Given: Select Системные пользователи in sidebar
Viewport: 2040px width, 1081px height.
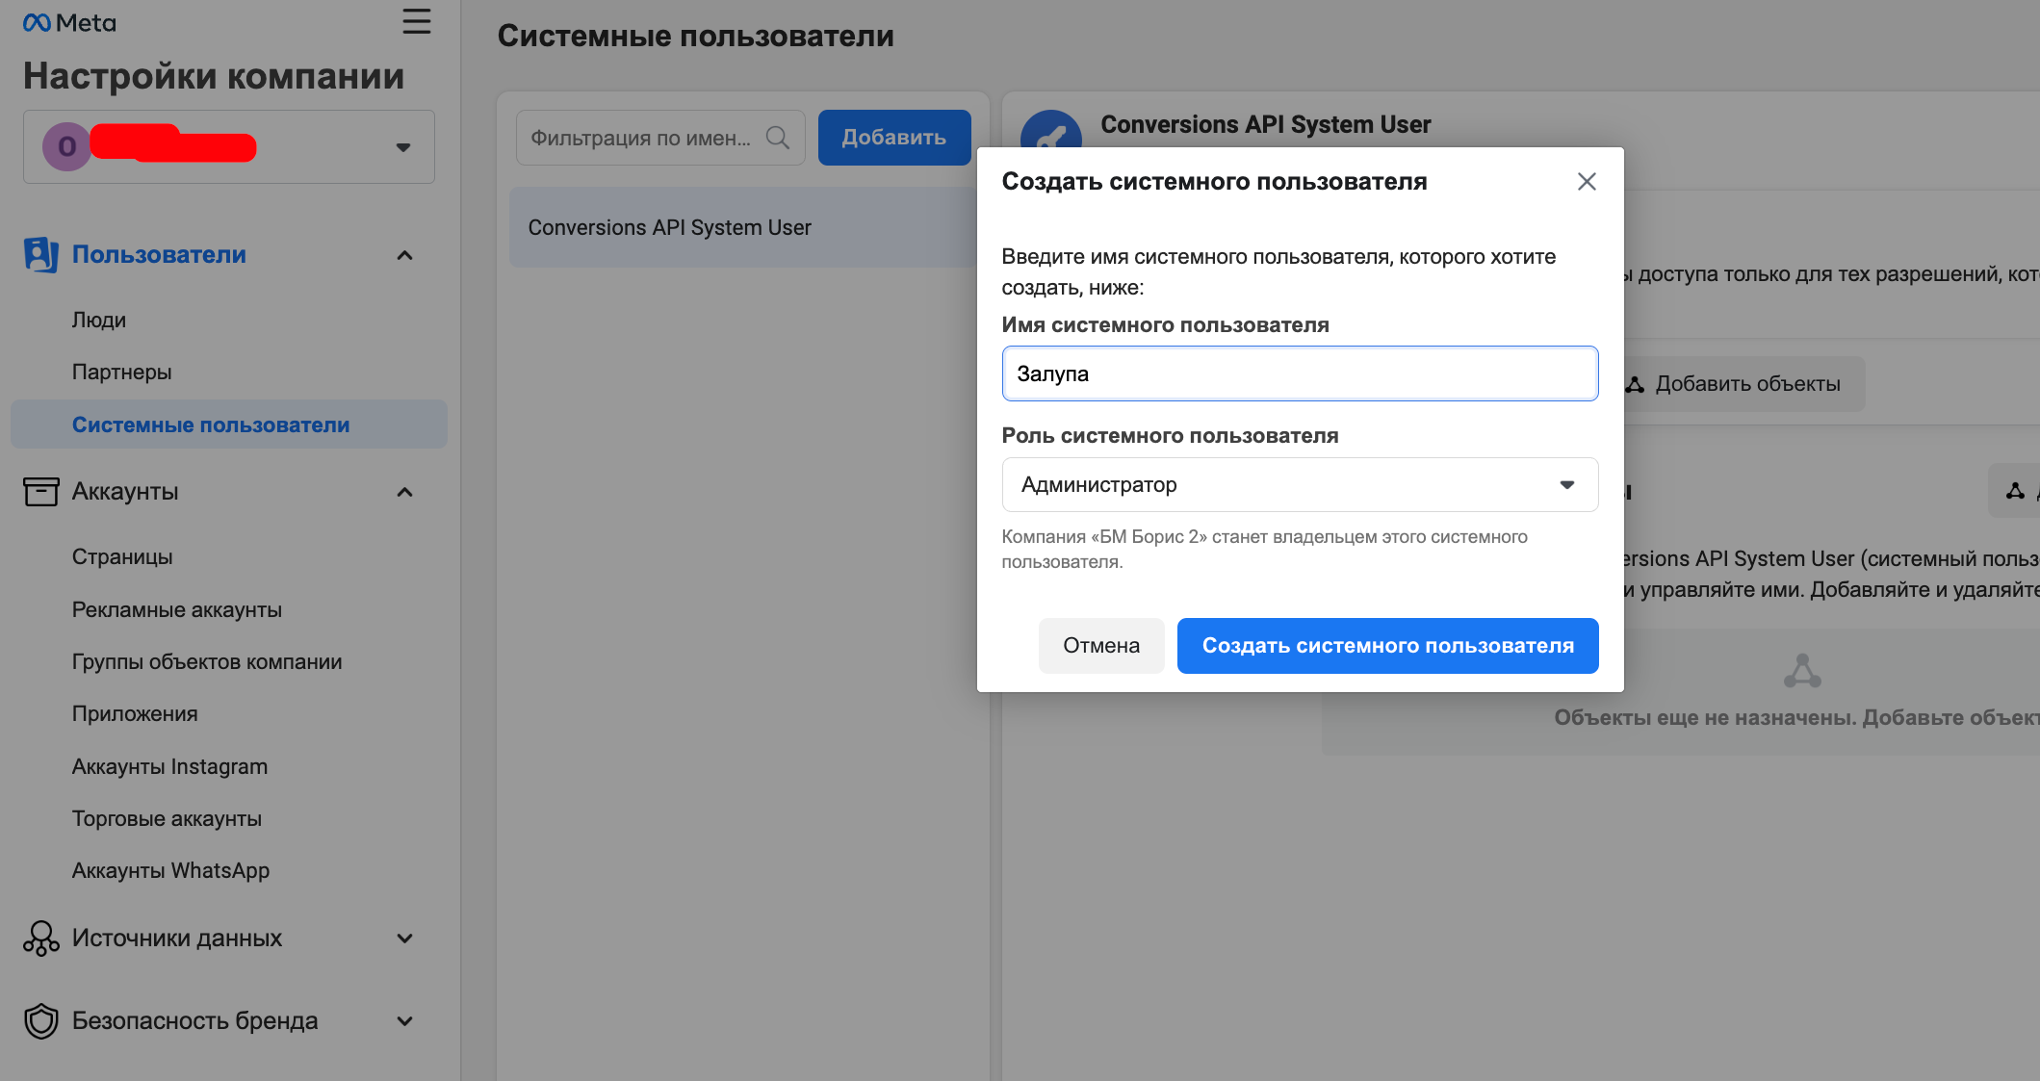Looking at the screenshot, I should pos(229,425).
